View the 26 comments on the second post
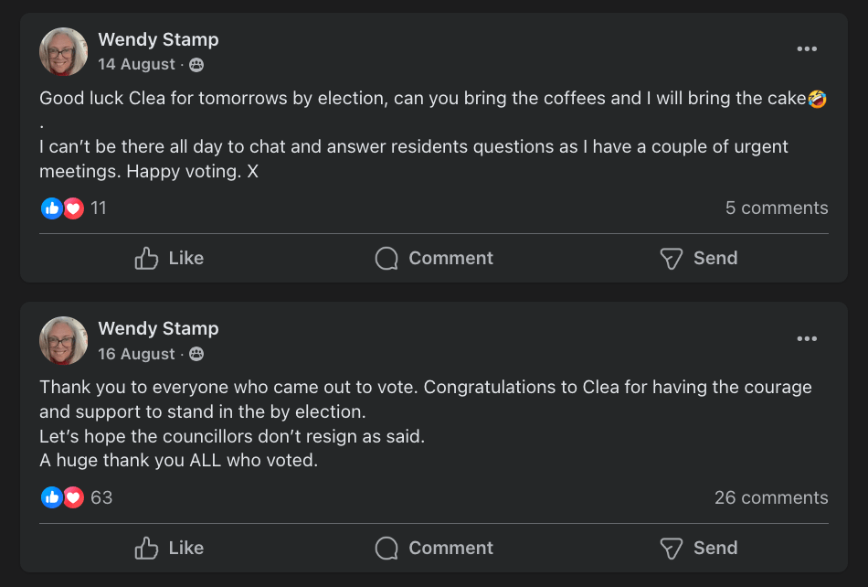Screen dimensions: 868x587 [x=771, y=498]
